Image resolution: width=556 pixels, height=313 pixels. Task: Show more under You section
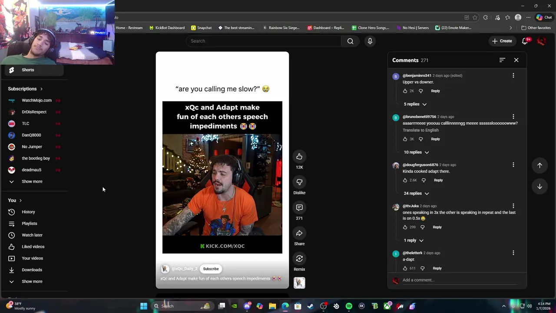click(34, 281)
